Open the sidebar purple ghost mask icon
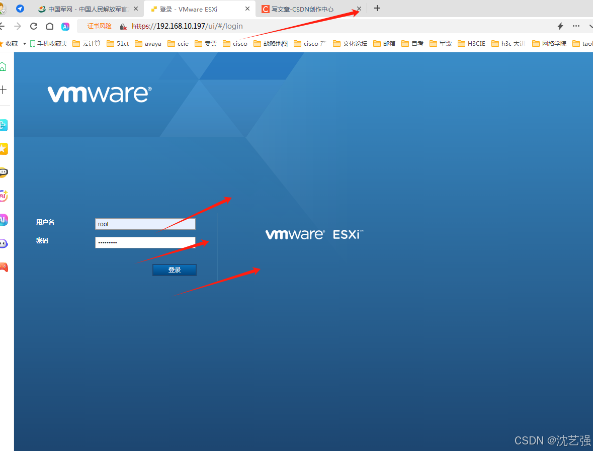 pyautogui.click(x=4, y=243)
